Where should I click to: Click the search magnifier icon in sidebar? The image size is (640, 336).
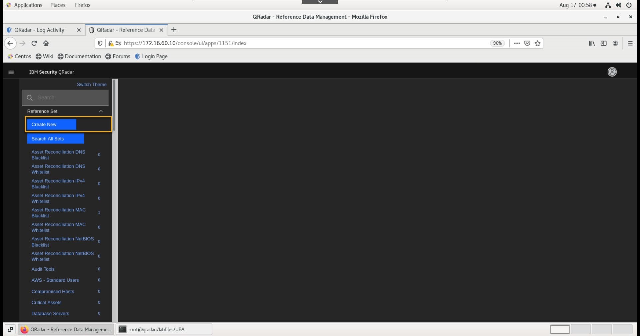pyautogui.click(x=30, y=98)
